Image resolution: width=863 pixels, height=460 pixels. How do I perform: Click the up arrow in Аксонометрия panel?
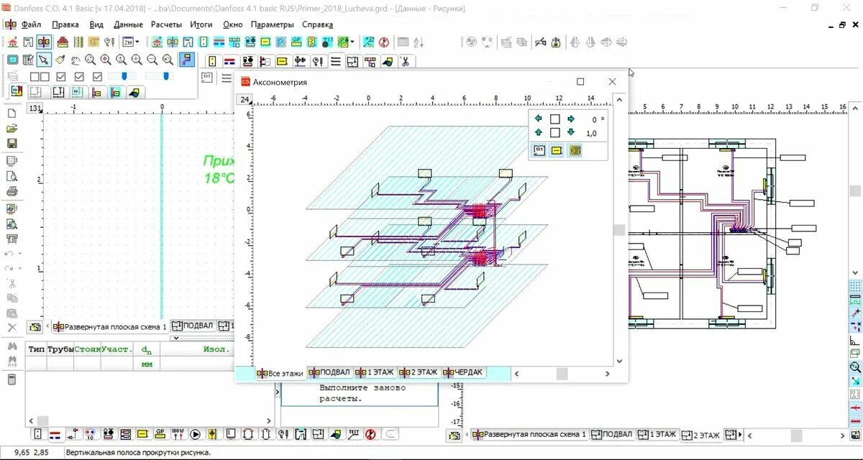coord(539,132)
